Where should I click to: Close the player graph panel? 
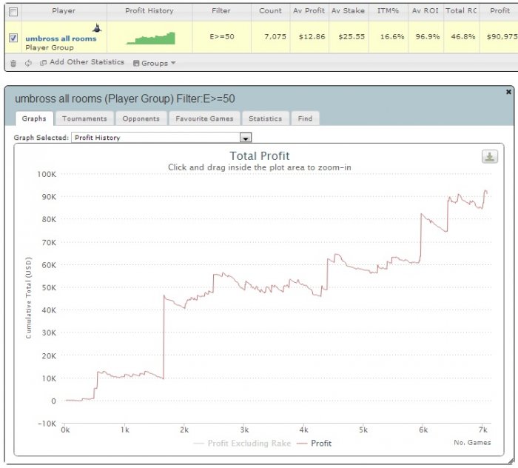pyautogui.click(x=509, y=92)
